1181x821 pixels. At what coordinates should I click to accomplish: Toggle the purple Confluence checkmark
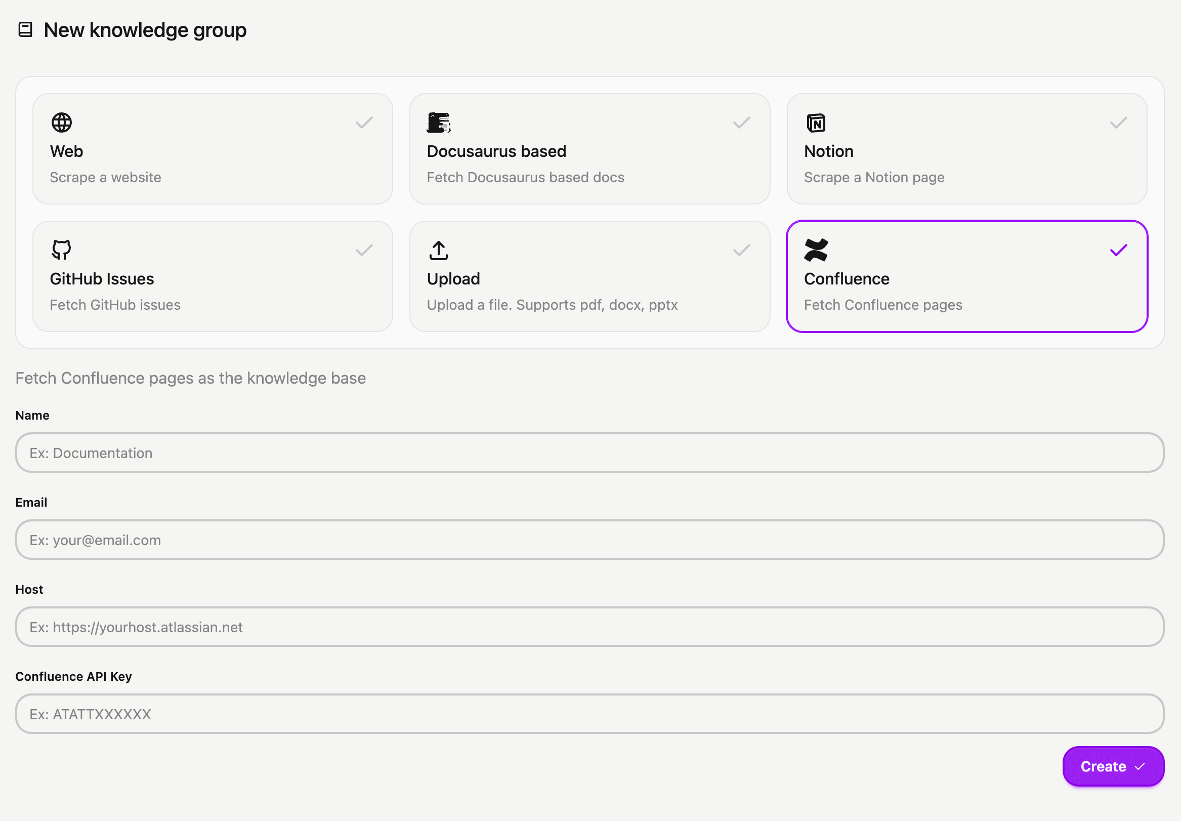pos(1118,250)
